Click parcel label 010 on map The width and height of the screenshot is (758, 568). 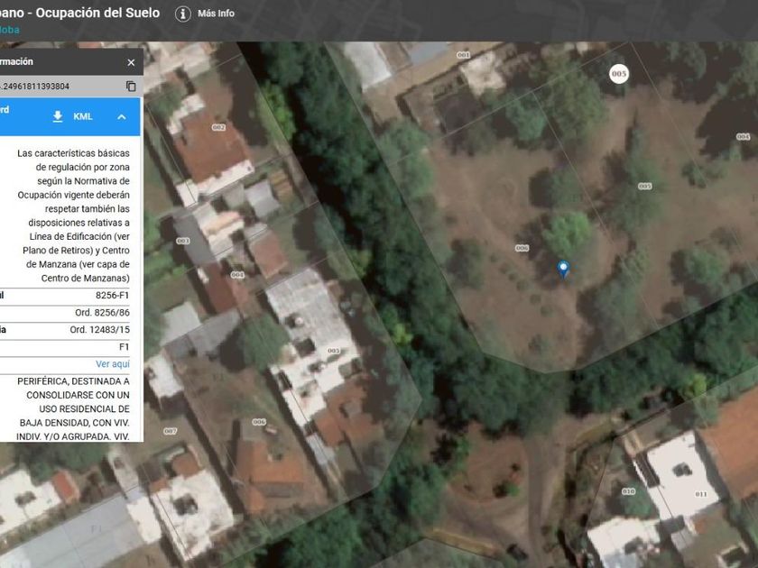click(x=628, y=491)
